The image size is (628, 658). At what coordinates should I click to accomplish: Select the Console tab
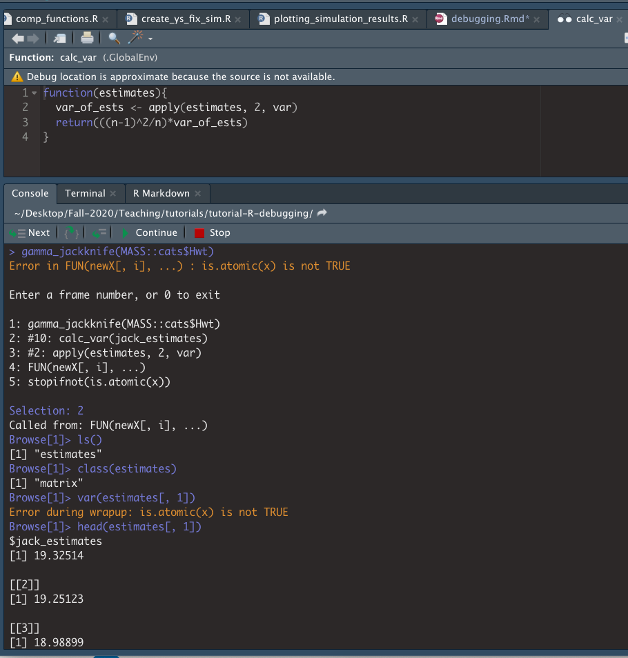pos(30,193)
